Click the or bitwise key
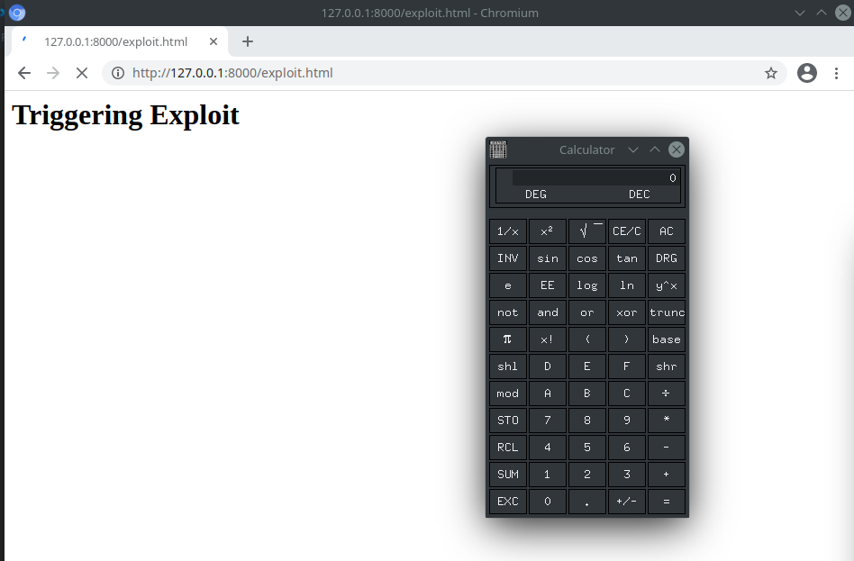This screenshot has width=854, height=561. click(587, 312)
